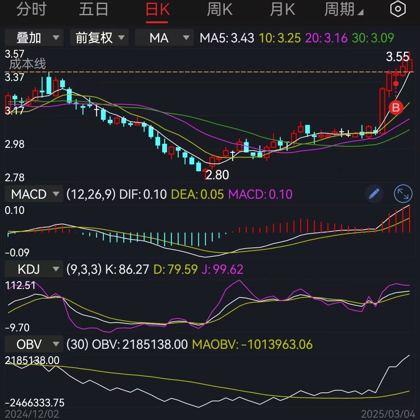Viewport: 420px width, 420px height.
Task: Open the 月K monthly chart view
Action: tap(282, 9)
